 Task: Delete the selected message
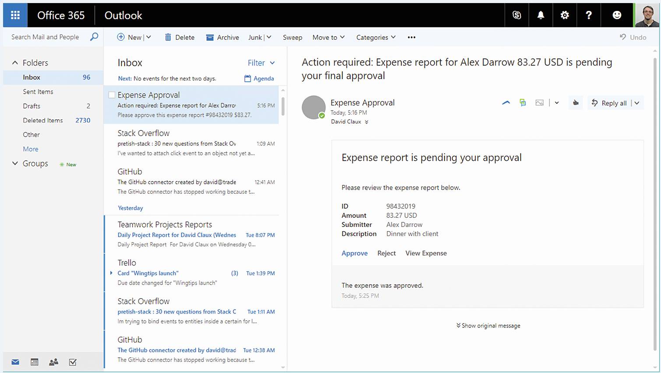pyautogui.click(x=179, y=37)
